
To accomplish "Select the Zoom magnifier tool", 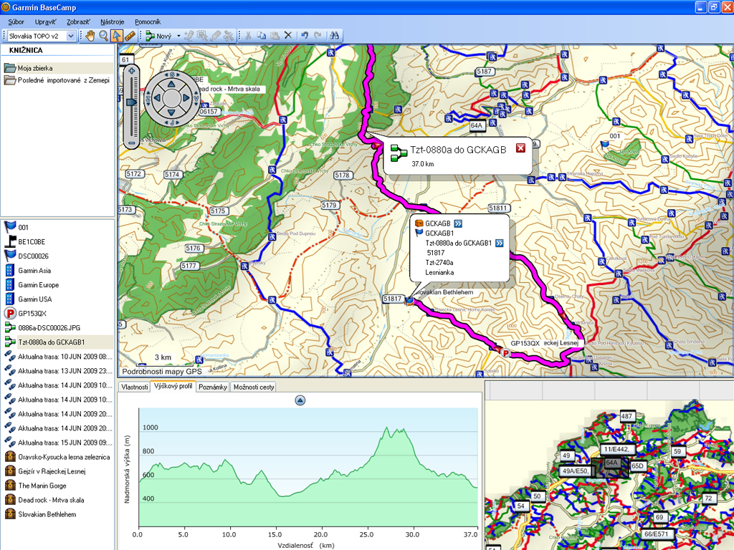I will coord(104,35).
